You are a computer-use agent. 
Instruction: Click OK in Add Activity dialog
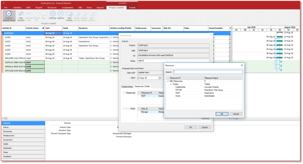[x=191, y=127]
